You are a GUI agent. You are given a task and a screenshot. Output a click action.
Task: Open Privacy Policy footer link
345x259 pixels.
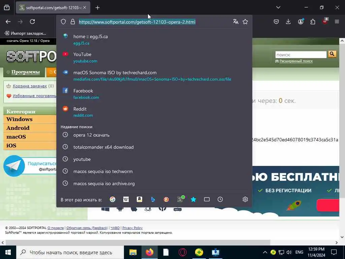(132, 228)
